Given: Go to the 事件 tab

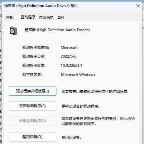Looking at the screenshot, I should tap(61, 17).
